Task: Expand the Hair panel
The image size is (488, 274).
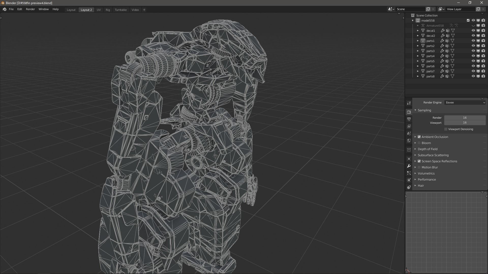Action: [x=415, y=186]
